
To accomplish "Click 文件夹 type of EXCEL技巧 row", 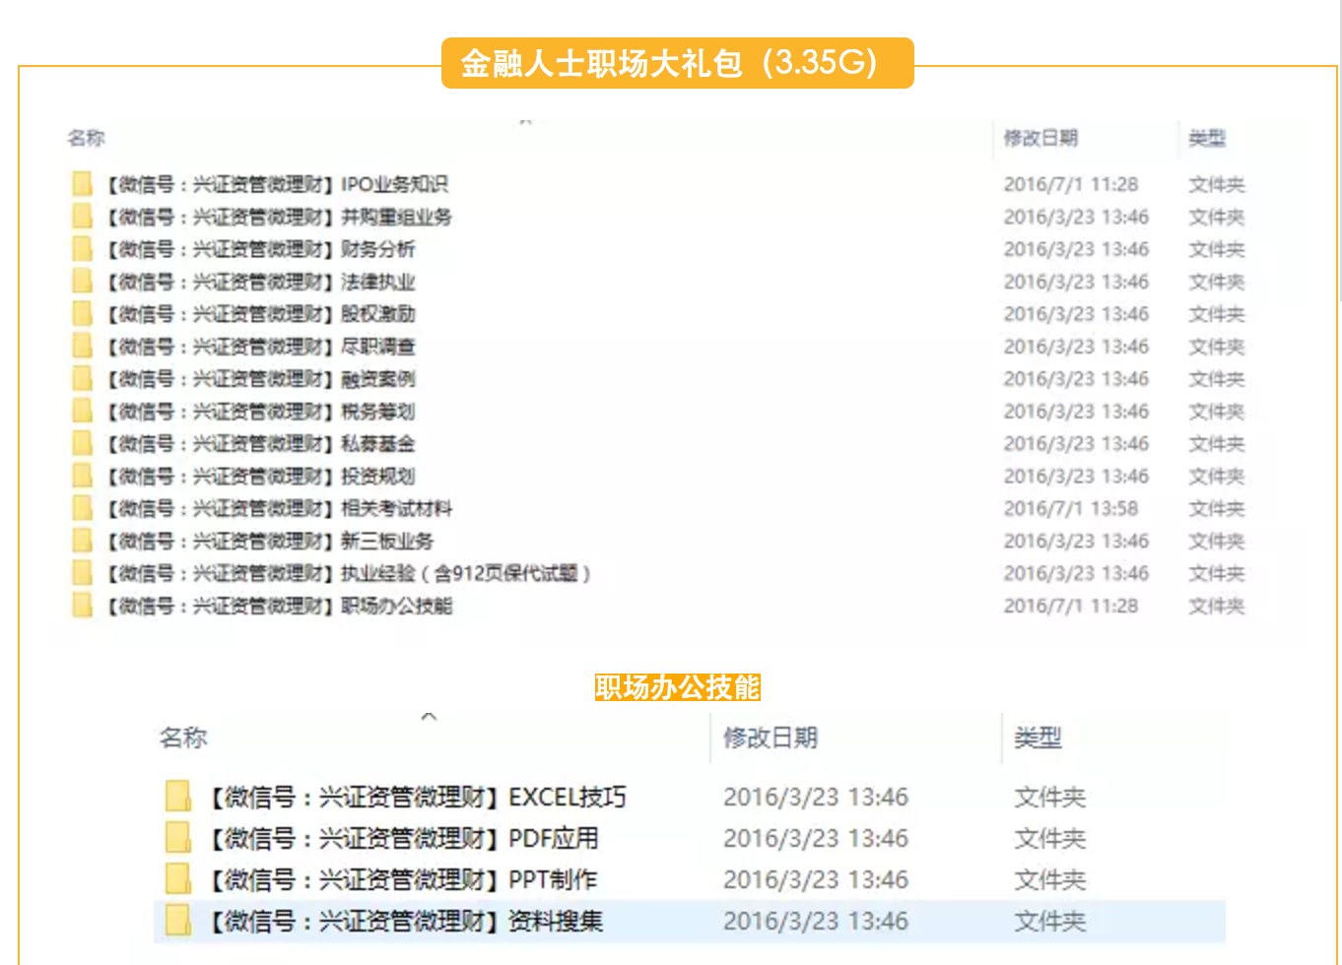I will tap(1050, 797).
